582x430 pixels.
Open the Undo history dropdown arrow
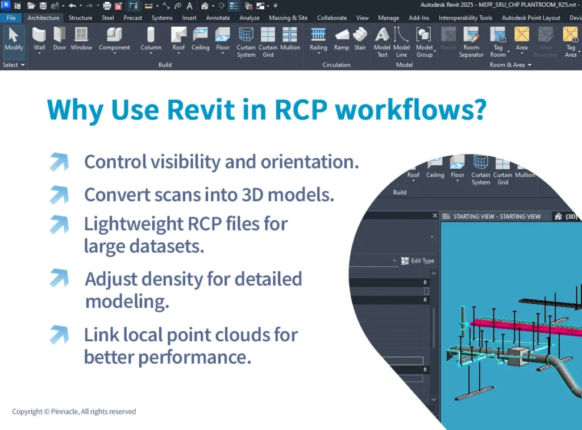(x=81, y=6)
